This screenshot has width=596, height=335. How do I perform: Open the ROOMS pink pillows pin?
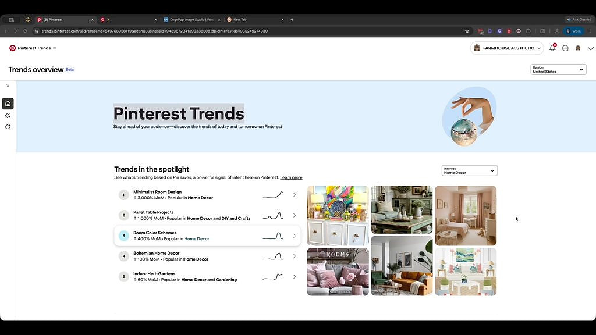point(338,272)
